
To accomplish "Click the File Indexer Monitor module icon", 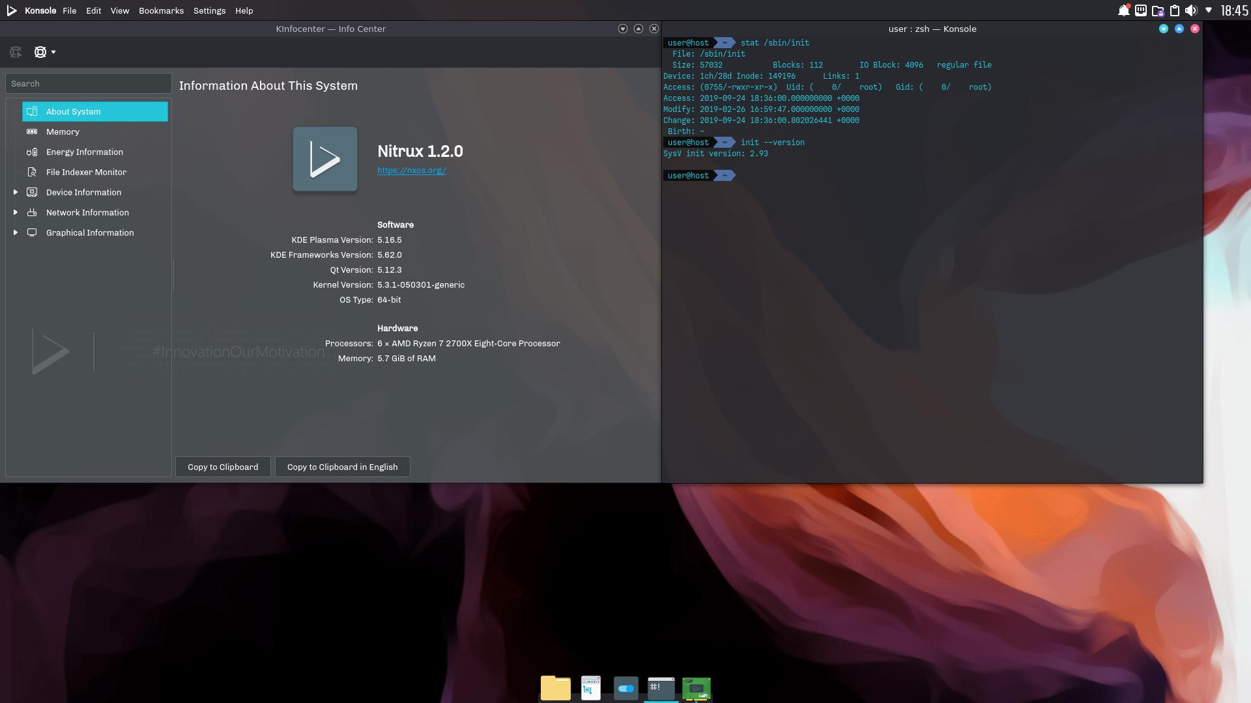I will point(32,172).
